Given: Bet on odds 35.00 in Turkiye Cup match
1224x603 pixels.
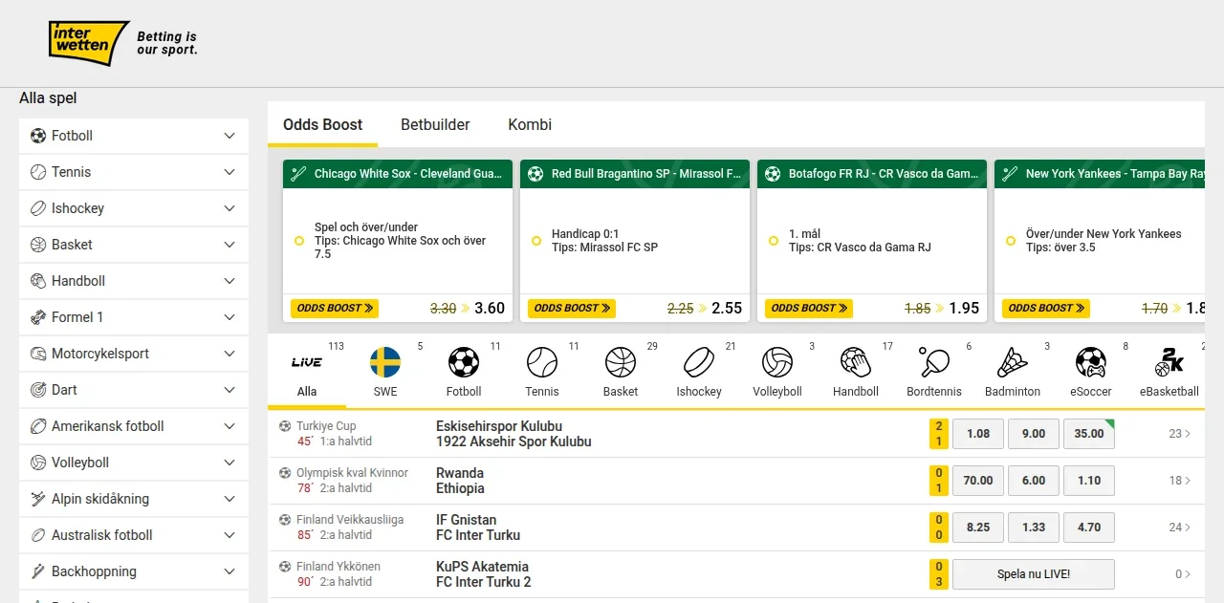Looking at the screenshot, I should pyautogui.click(x=1089, y=434).
